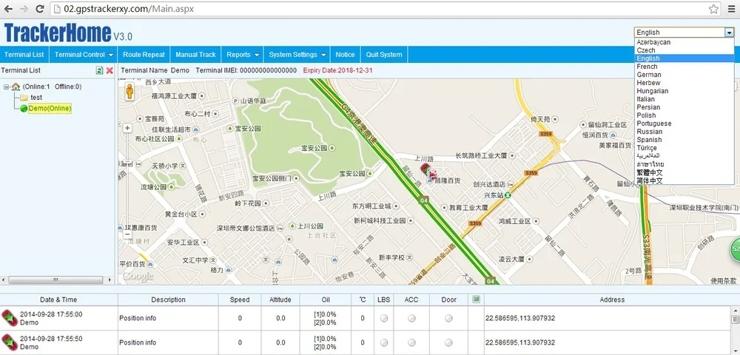Click the browser address bar URL

pos(129,8)
